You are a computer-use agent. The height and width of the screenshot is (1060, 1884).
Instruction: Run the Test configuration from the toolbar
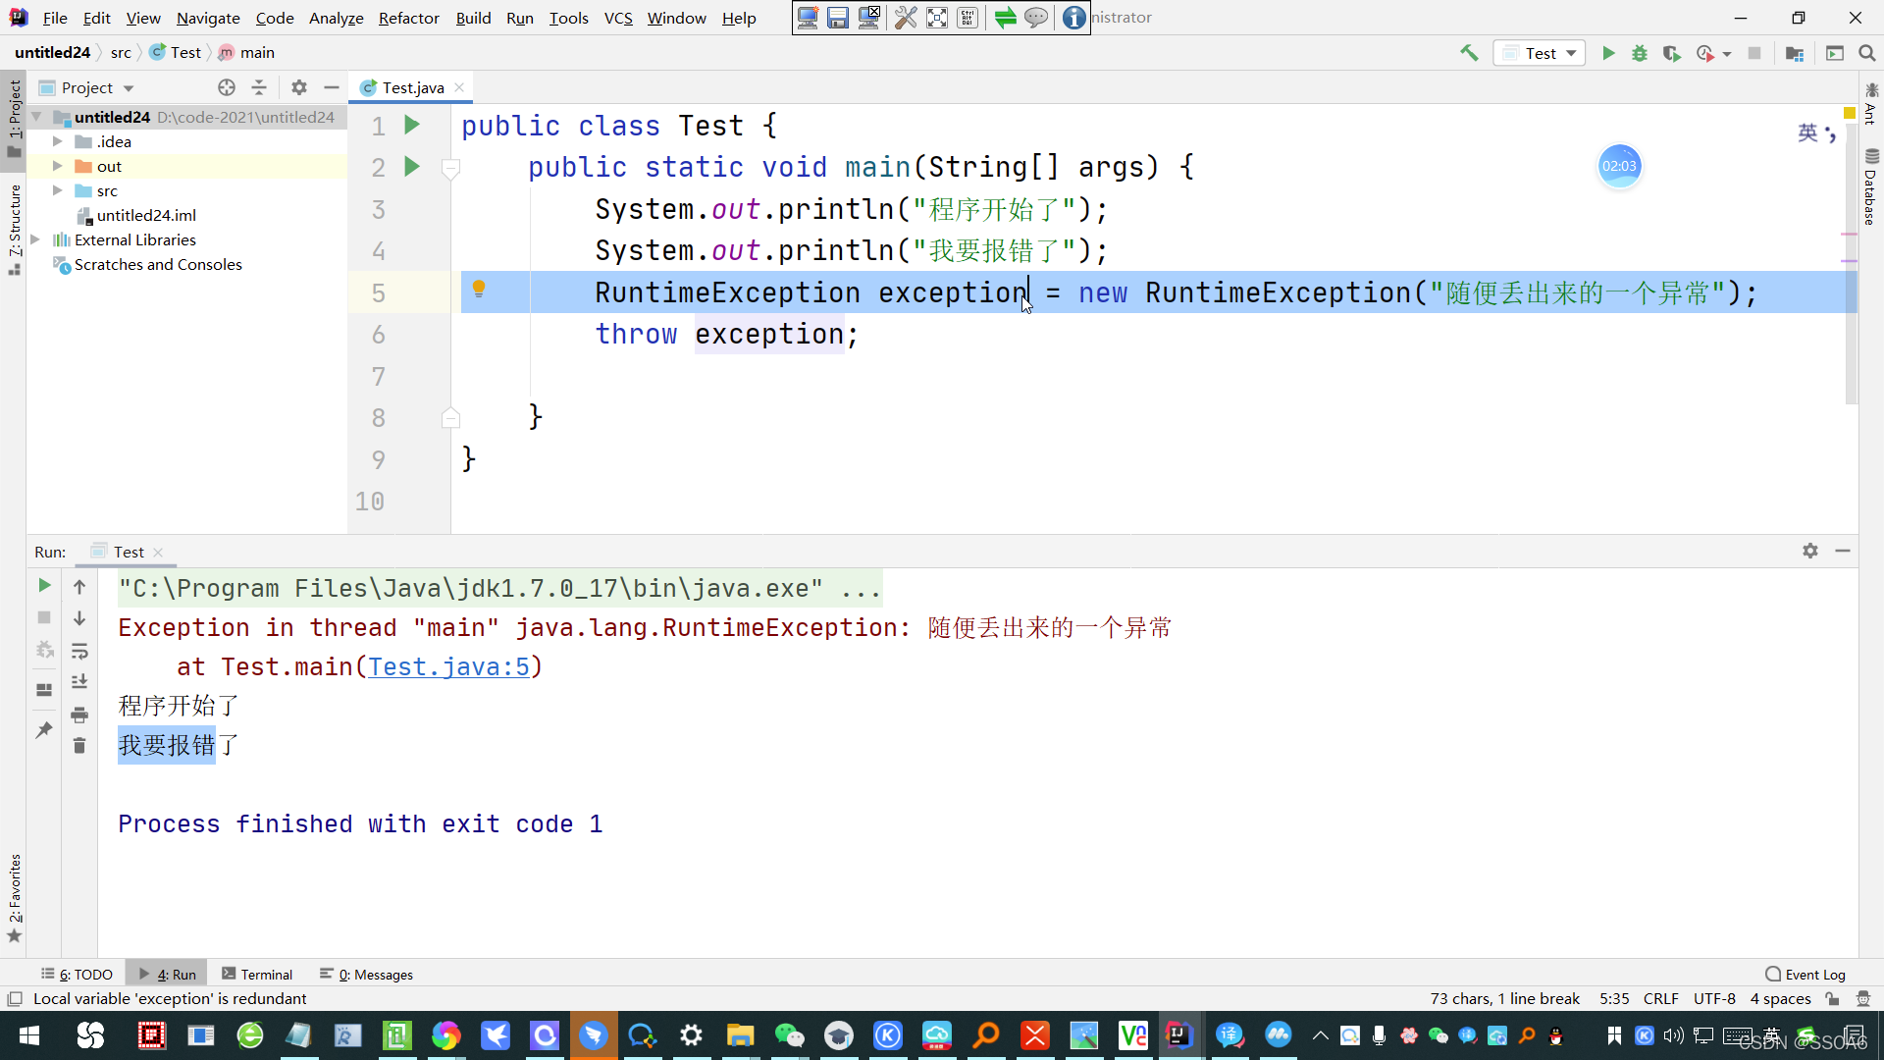[1608, 53]
